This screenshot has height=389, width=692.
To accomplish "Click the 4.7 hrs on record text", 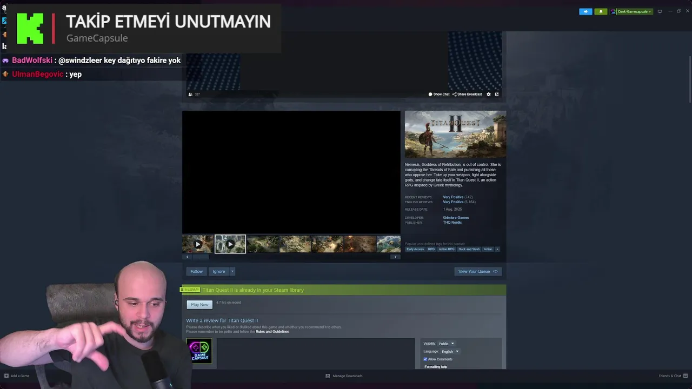I will tap(229, 303).
